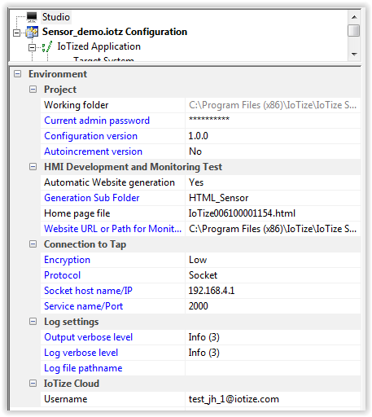Click the 1.0.0 version value
The width and height of the screenshot is (372, 417).
click(273, 136)
